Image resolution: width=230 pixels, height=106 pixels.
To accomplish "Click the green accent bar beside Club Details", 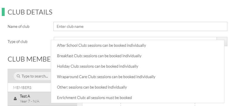I will click(x=3, y=12).
